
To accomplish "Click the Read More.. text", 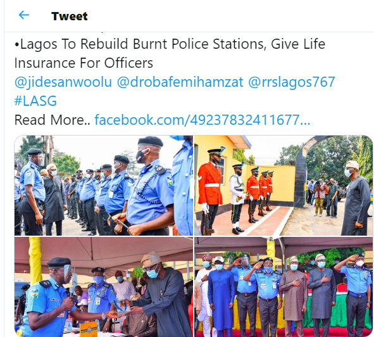I will point(53,120).
